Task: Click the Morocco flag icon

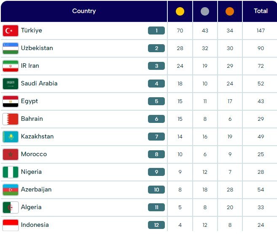Action: 11,154
